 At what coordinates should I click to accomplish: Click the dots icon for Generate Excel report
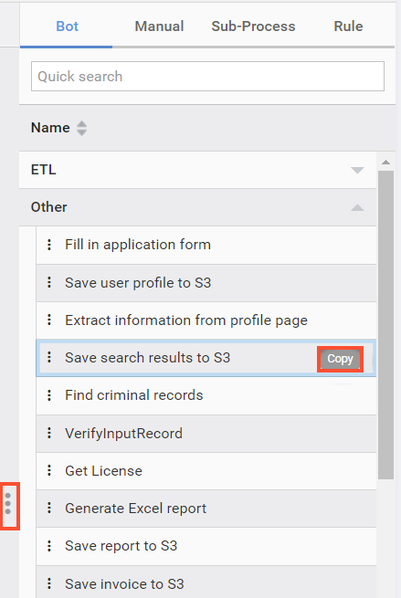coord(49,508)
